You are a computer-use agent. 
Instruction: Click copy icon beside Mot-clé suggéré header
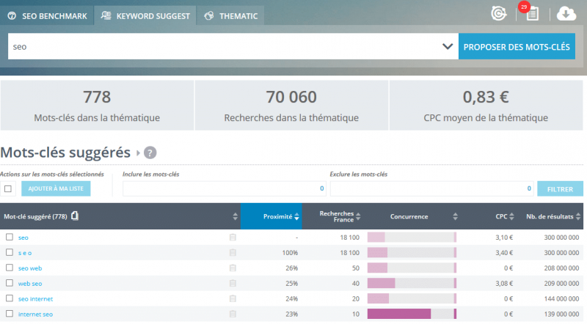click(x=75, y=216)
